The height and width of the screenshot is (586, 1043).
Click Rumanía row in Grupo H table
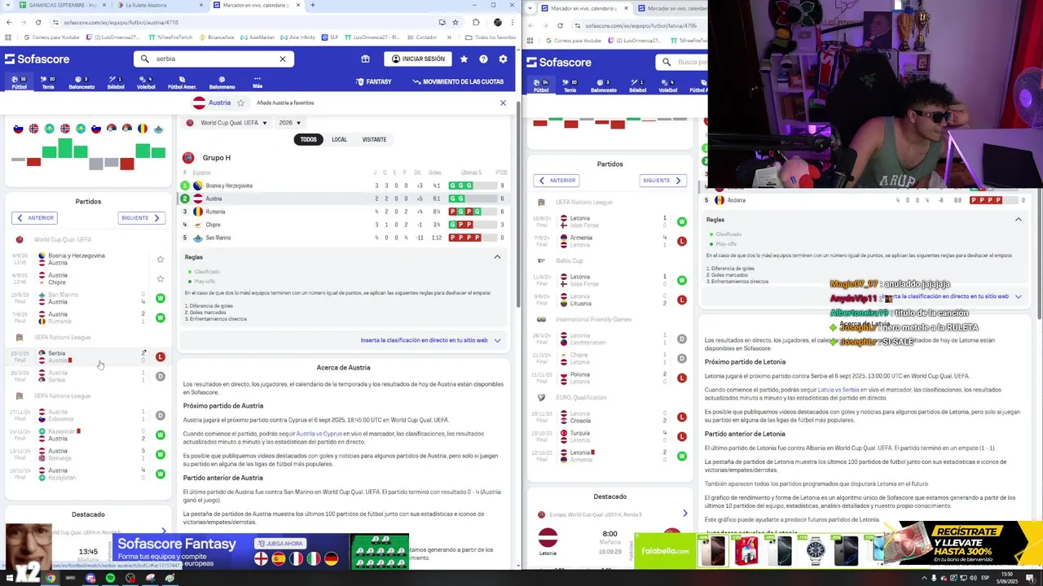[x=345, y=212]
